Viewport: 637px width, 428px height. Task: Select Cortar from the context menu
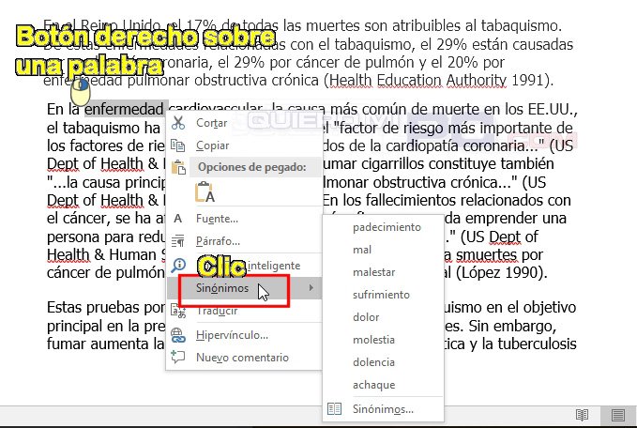(244, 123)
